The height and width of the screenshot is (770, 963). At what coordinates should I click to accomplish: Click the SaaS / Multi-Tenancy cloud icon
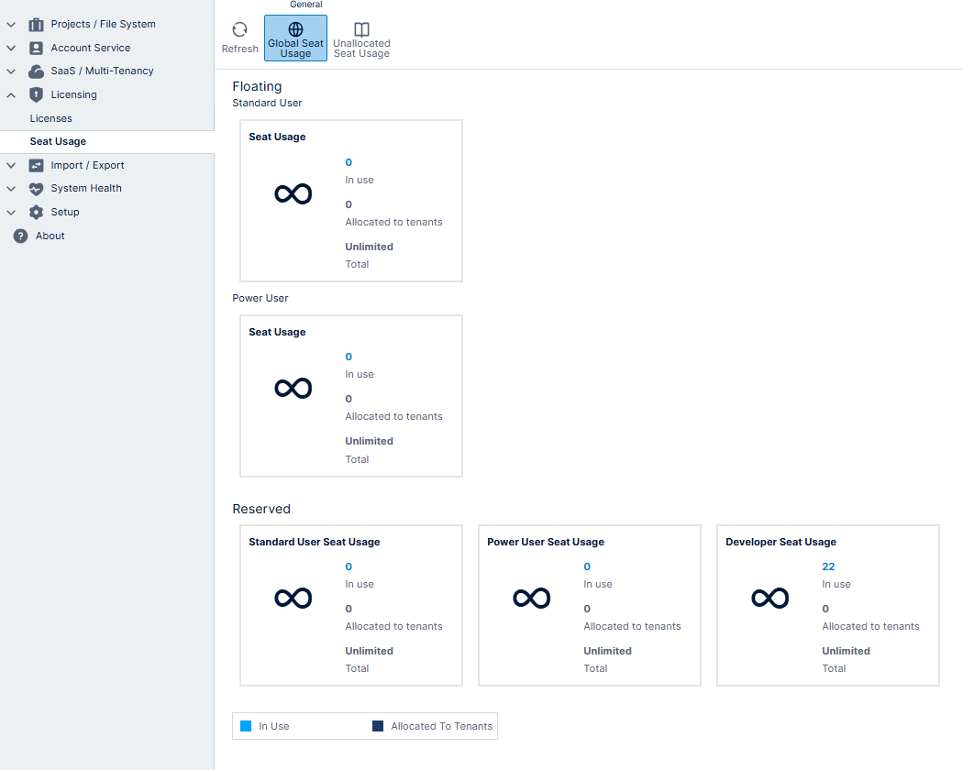(35, 71)
